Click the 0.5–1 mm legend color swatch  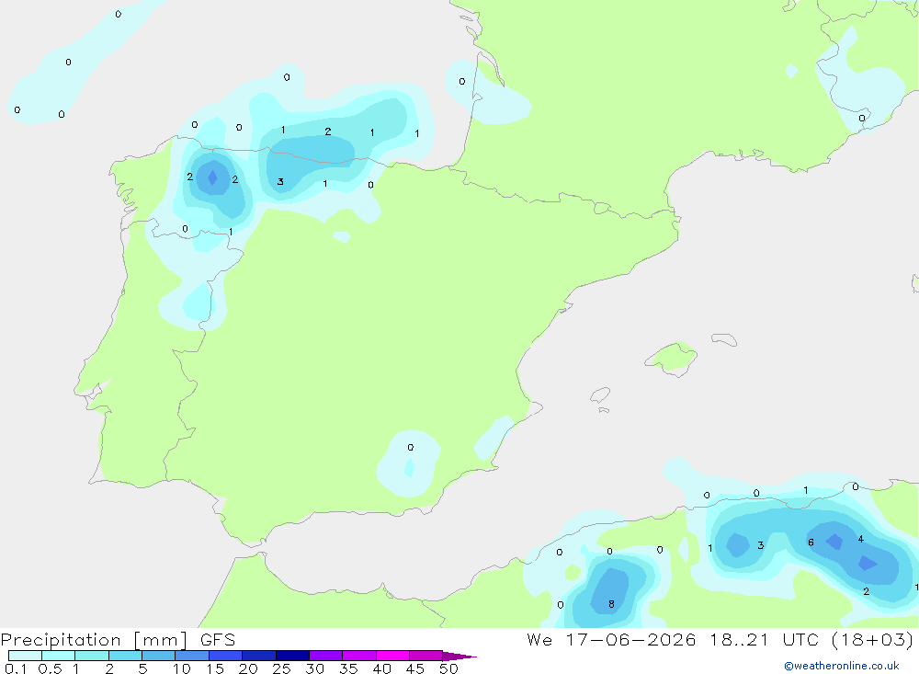coord(58,656)
